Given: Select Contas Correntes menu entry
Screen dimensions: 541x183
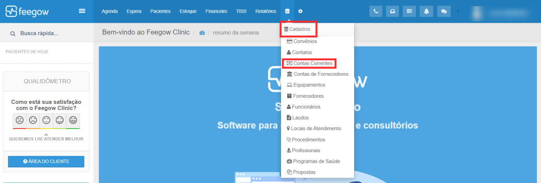Looking at the screenshot, I should (310, 63).
